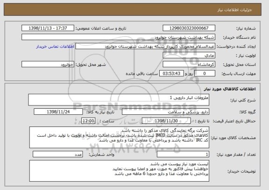Viewport: 269px width, 190px height.
Task: Click the quantity field showing 1
Action: 183,155
